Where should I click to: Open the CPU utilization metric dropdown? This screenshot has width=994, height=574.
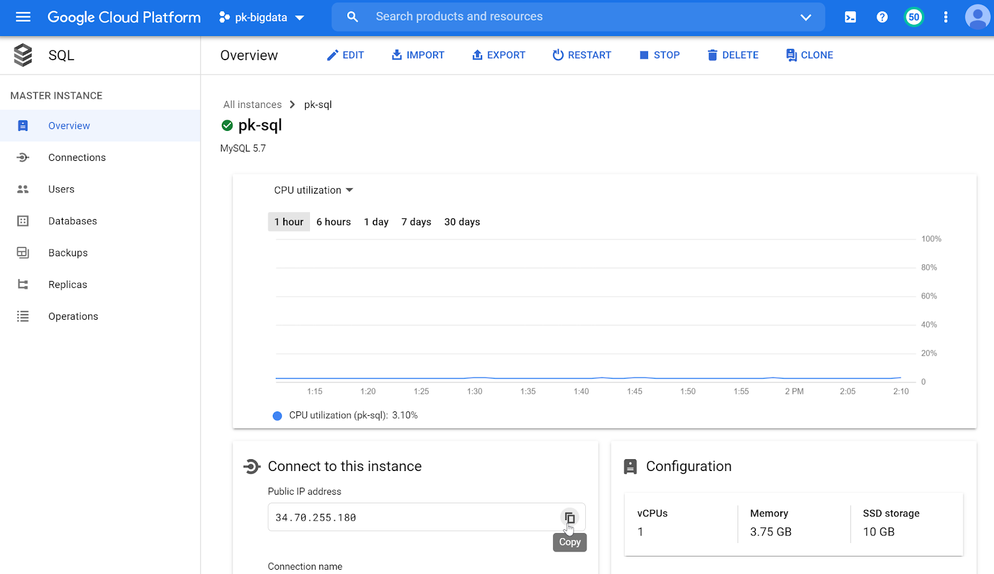tap(314, 191)
